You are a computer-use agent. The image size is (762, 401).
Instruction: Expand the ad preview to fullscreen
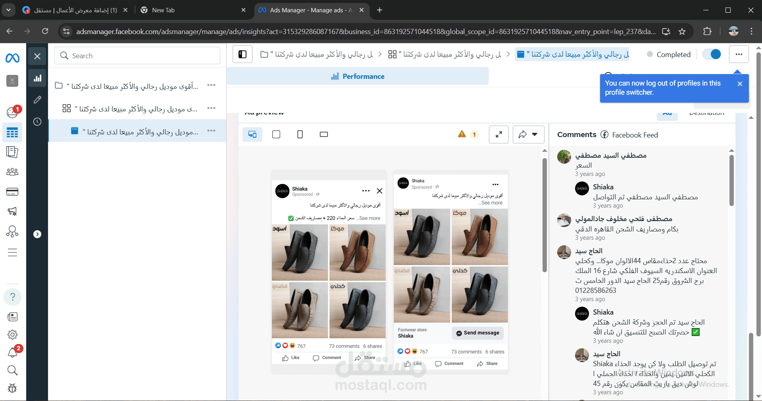click(499, 134)
